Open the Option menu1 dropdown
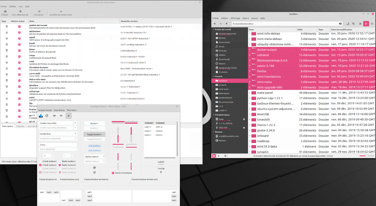Image resolution: width=376 pixels, height=206 pixels. click(94, 156)
